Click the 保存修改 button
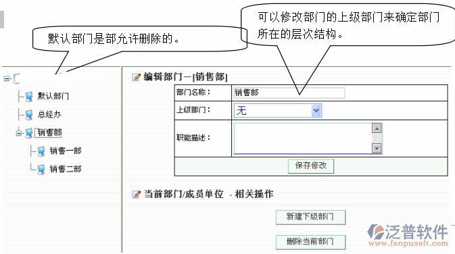The height and width of the screenshot is (254, 455). (x=311, y=166)
